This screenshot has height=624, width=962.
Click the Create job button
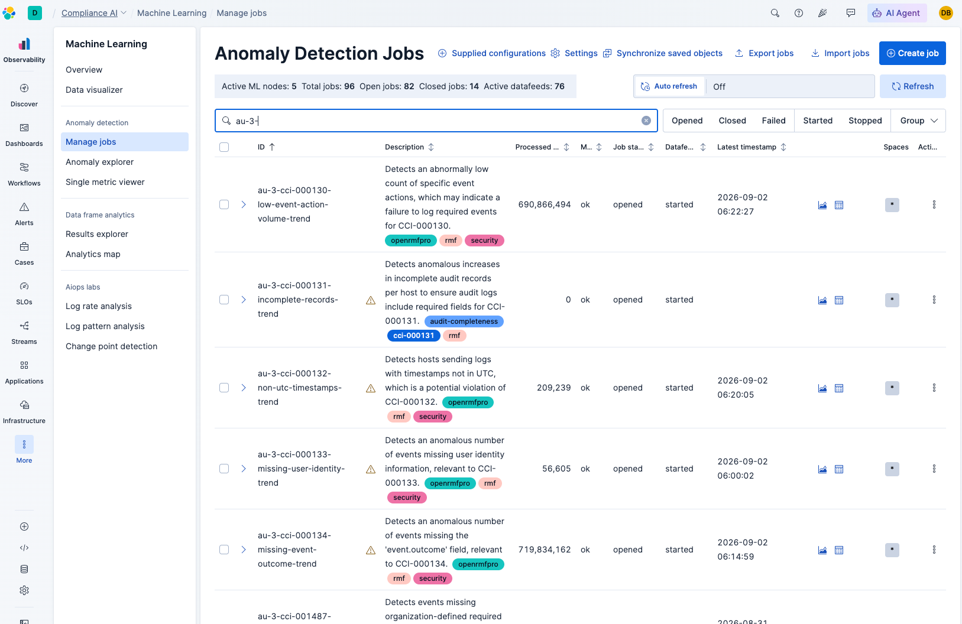tap(912, 53)
